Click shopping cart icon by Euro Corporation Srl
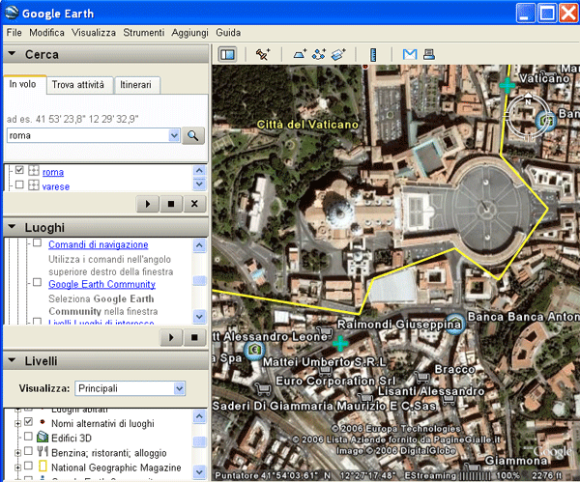Screen dimensions: 580x482 click(x=262, y=387)
